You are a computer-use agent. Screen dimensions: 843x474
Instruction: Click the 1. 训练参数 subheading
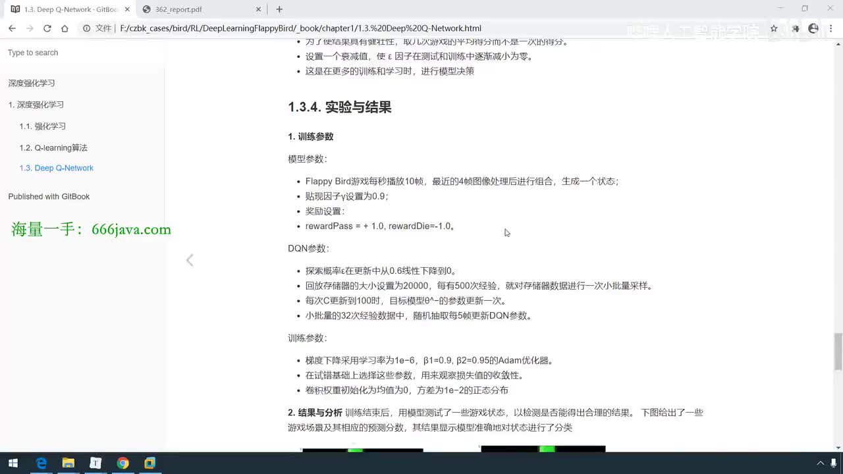[x=311, y=137]
